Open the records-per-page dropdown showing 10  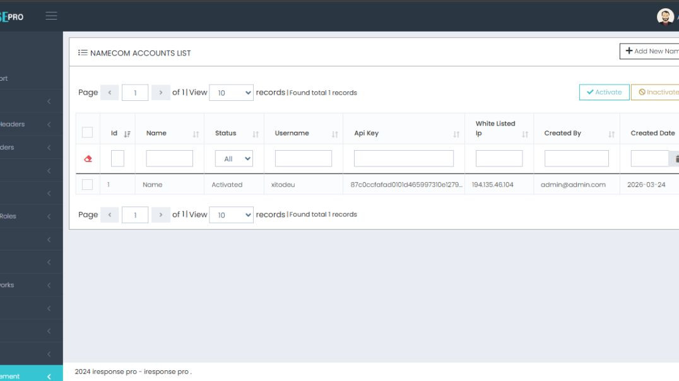[230, 92]
